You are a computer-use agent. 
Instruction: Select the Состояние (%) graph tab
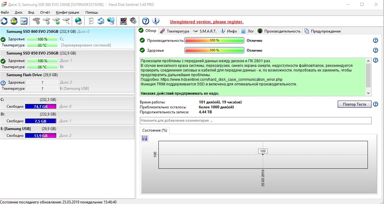[155, 130]
